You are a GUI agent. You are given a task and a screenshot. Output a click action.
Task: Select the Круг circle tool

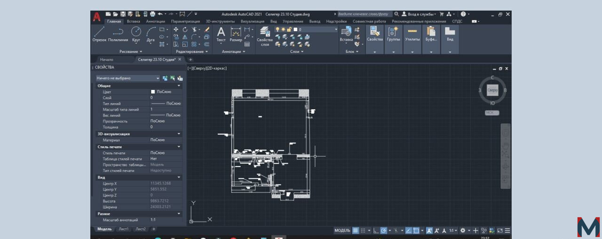point(136,34)
